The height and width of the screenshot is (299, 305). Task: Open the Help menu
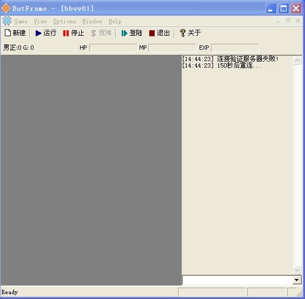click(x=115, y=21)
